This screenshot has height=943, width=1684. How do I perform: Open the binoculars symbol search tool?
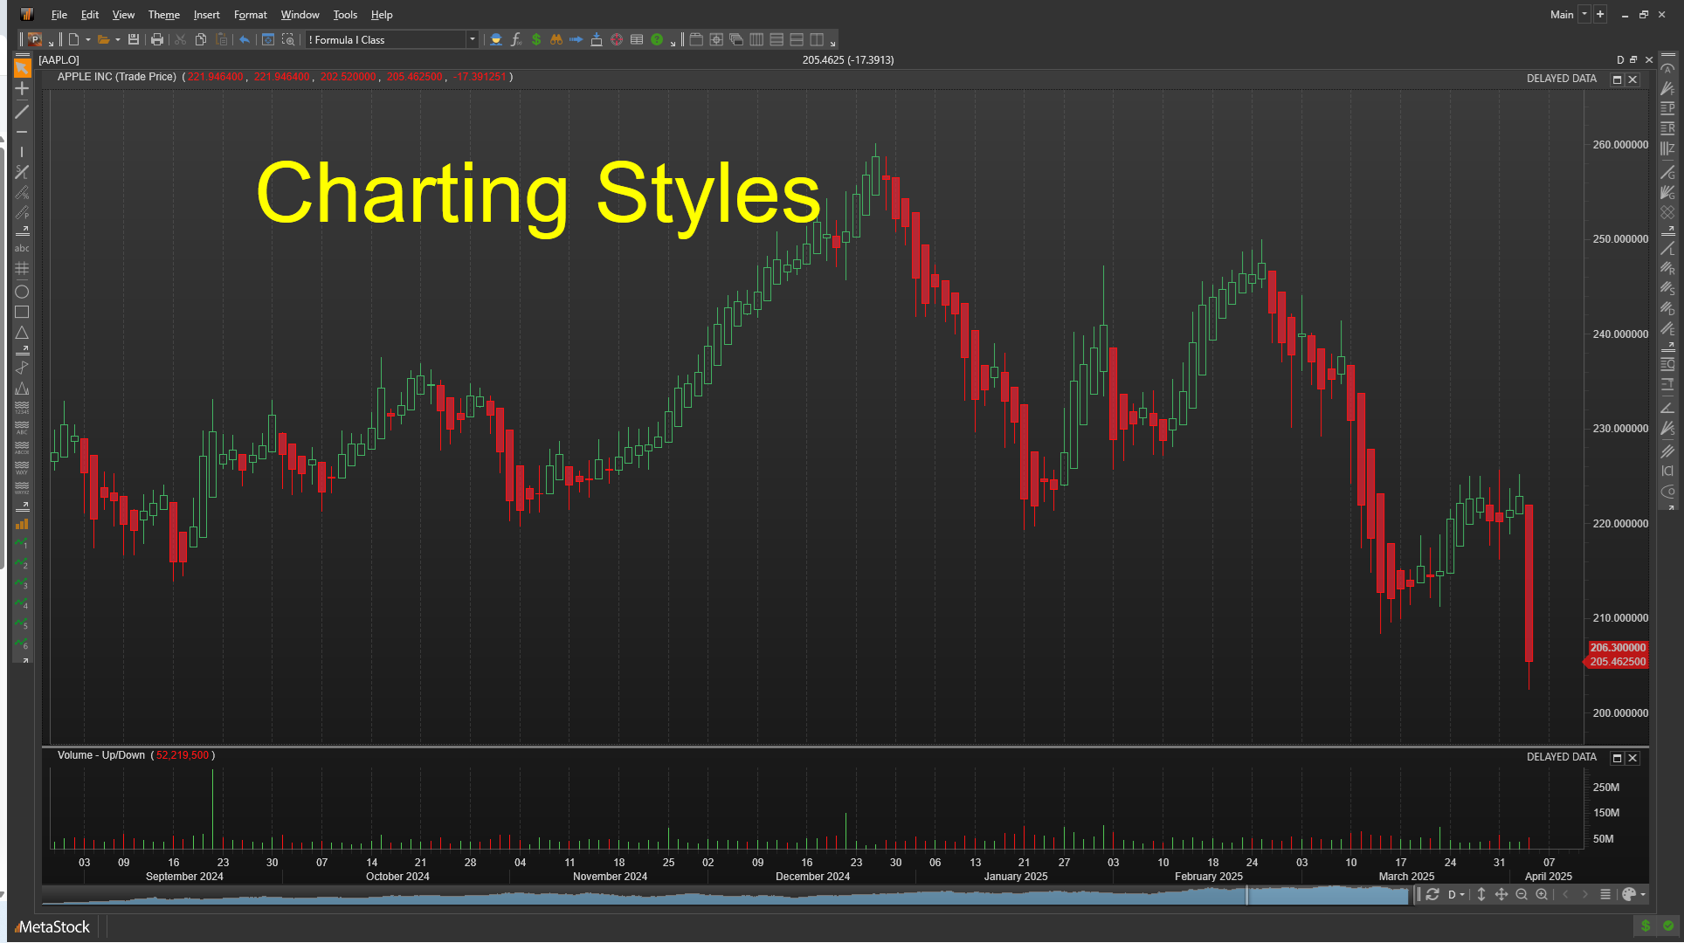coord(556,39)
